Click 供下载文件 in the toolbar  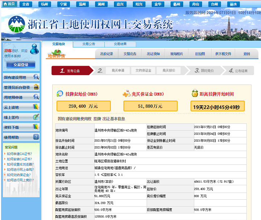[x=223, y=54]
